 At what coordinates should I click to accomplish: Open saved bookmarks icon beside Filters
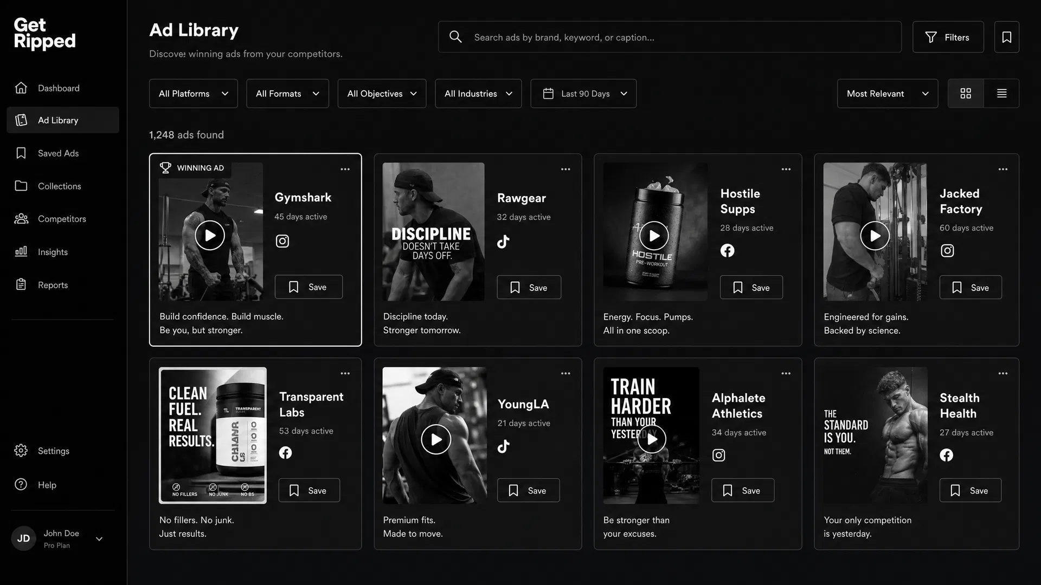point(1006,37)
